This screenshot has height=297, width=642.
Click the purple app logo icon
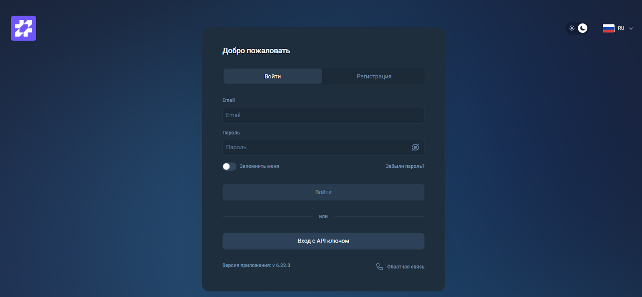click(x=23, y=28)
